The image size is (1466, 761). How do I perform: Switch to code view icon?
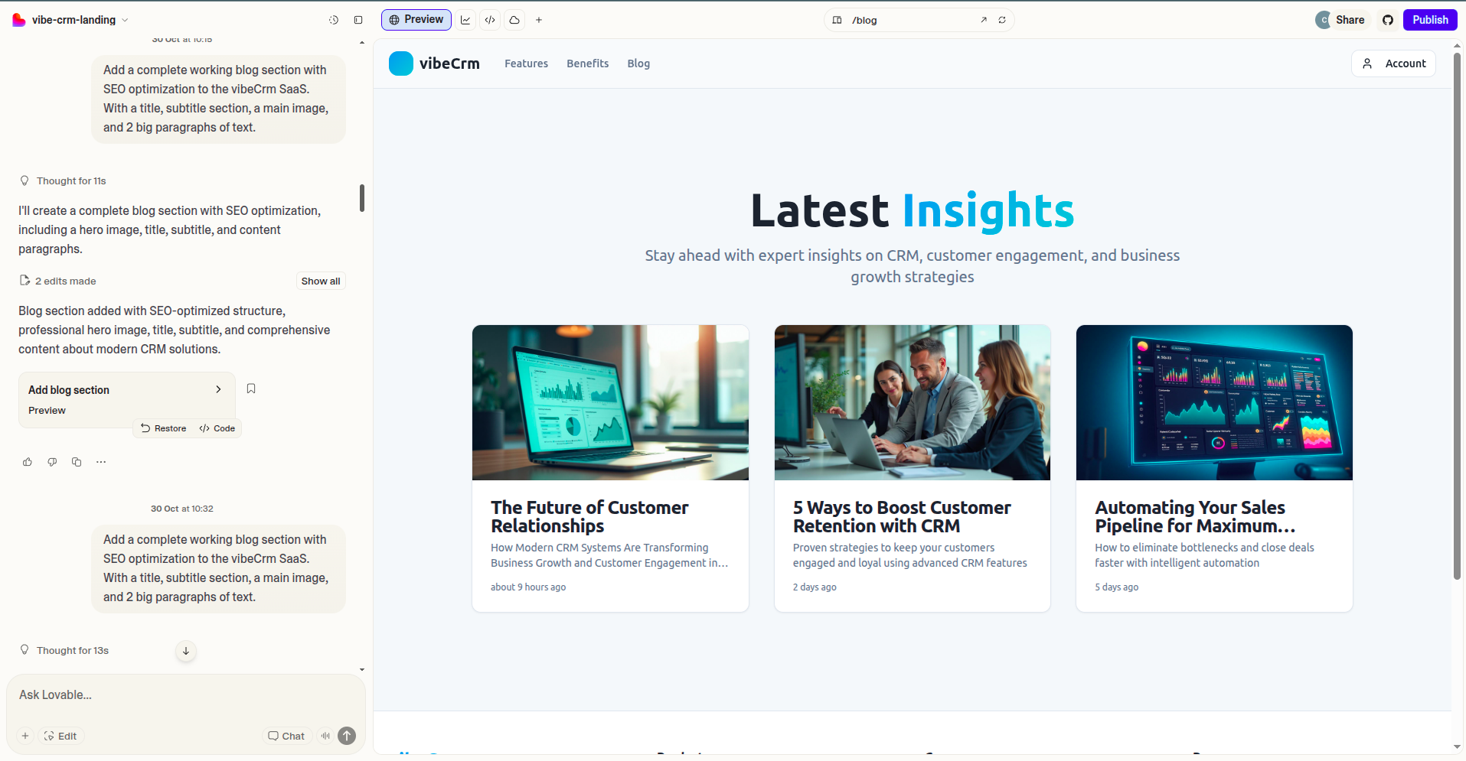490,20
